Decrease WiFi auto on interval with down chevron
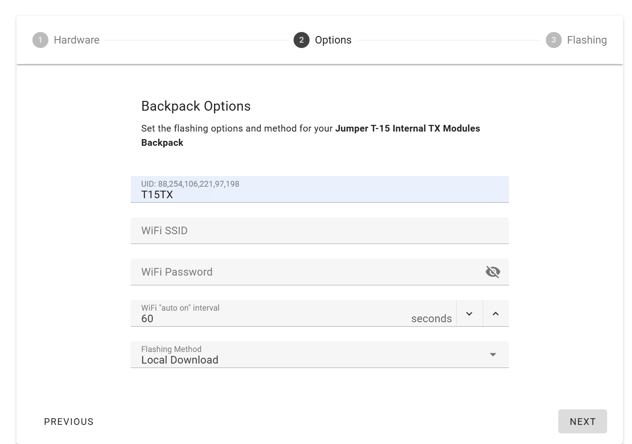This screenshot has width=632, height=444. pyautogui.click(x=469, y=313)
